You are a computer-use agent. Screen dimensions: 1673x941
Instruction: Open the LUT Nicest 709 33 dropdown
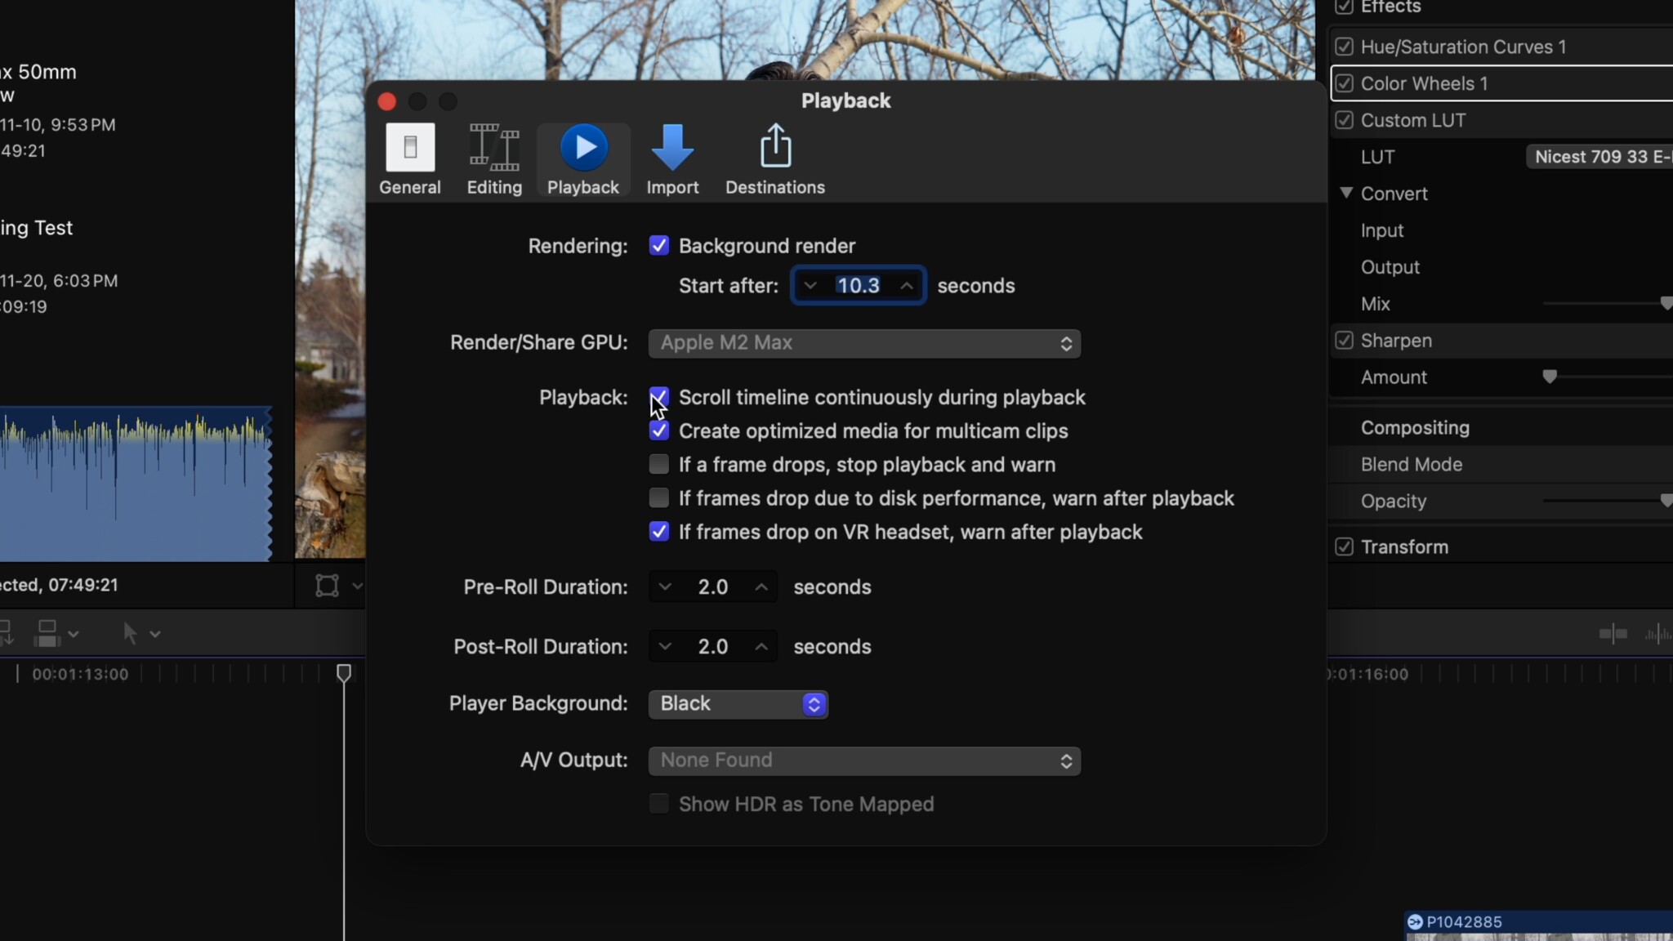pyautogui.click(x=1599, y=157)
